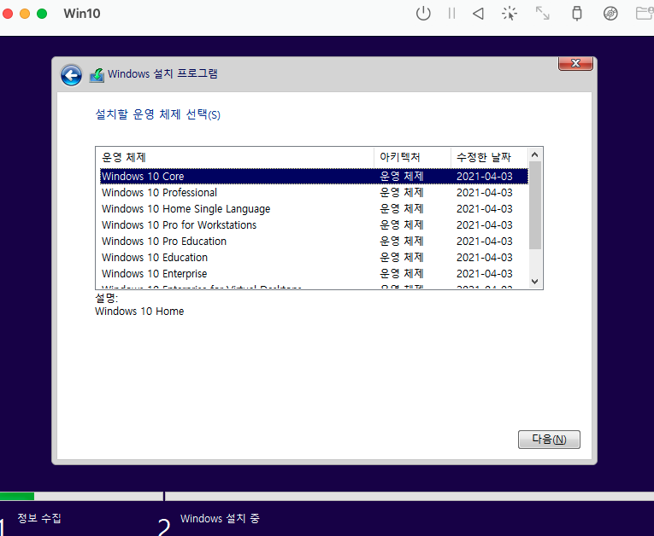Image resolution: width=654 pixels, height=536 pixels.
Task: Click the date of Windows 10 Professional
Action: pyautogui.click(x=484, y=192)
